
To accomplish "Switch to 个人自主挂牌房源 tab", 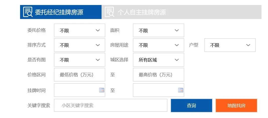I will click(x=142, y=12).
